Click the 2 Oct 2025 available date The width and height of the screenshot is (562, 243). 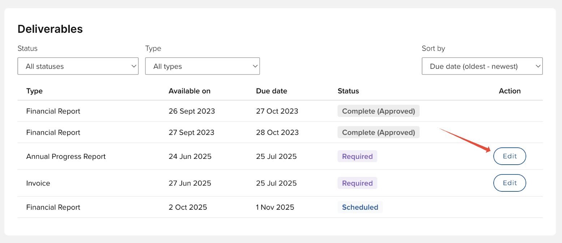click(x=188, y=207)
